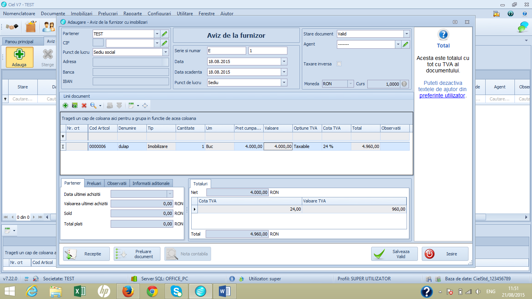Click the magnifier search icon in Linii document
The width and height of the screenshot is (532, 299).
click(x=93, y=106)
